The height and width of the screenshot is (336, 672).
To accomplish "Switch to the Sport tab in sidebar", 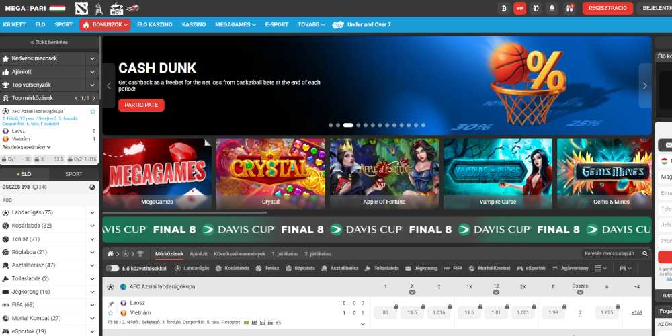I will [74, 174].
